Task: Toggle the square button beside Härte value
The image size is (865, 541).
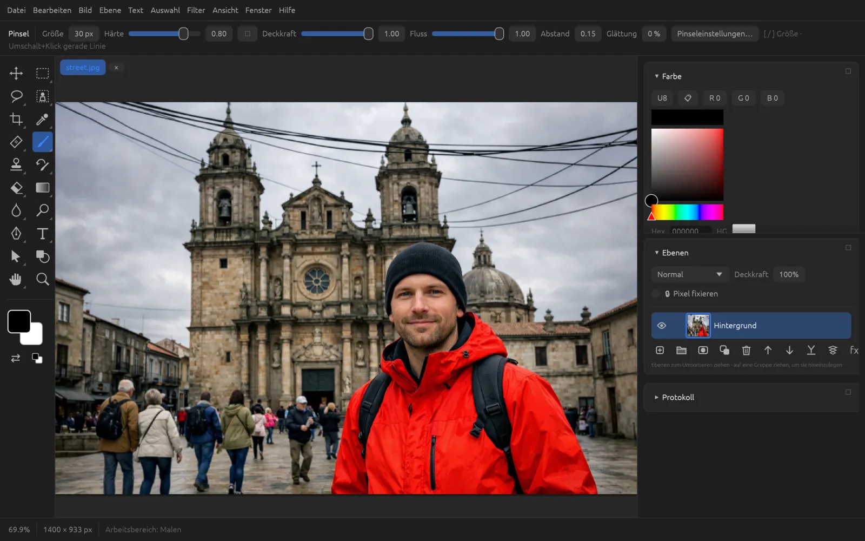Action: pyautogui.click(x=248, y=34)
